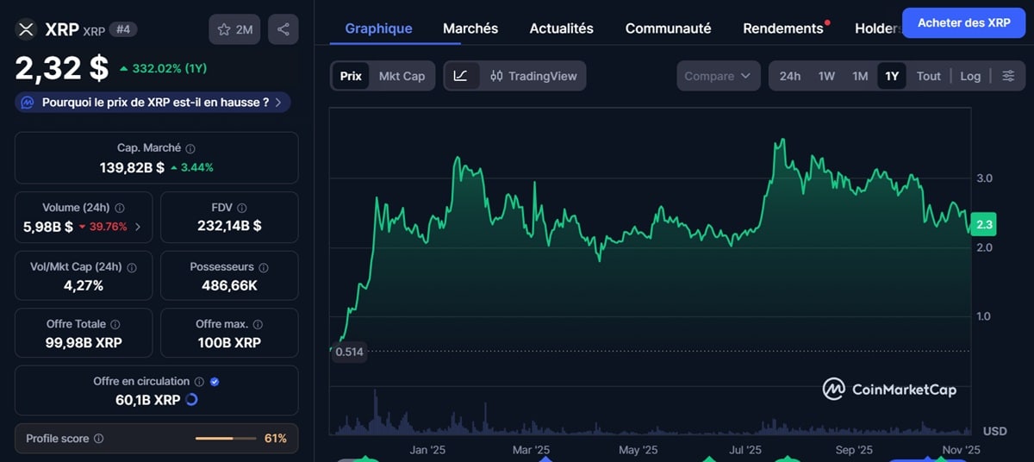Click the 486,66K holders value
This screenshot has width=1034, height=462.
pyautogui.click(x=229, y=285)
